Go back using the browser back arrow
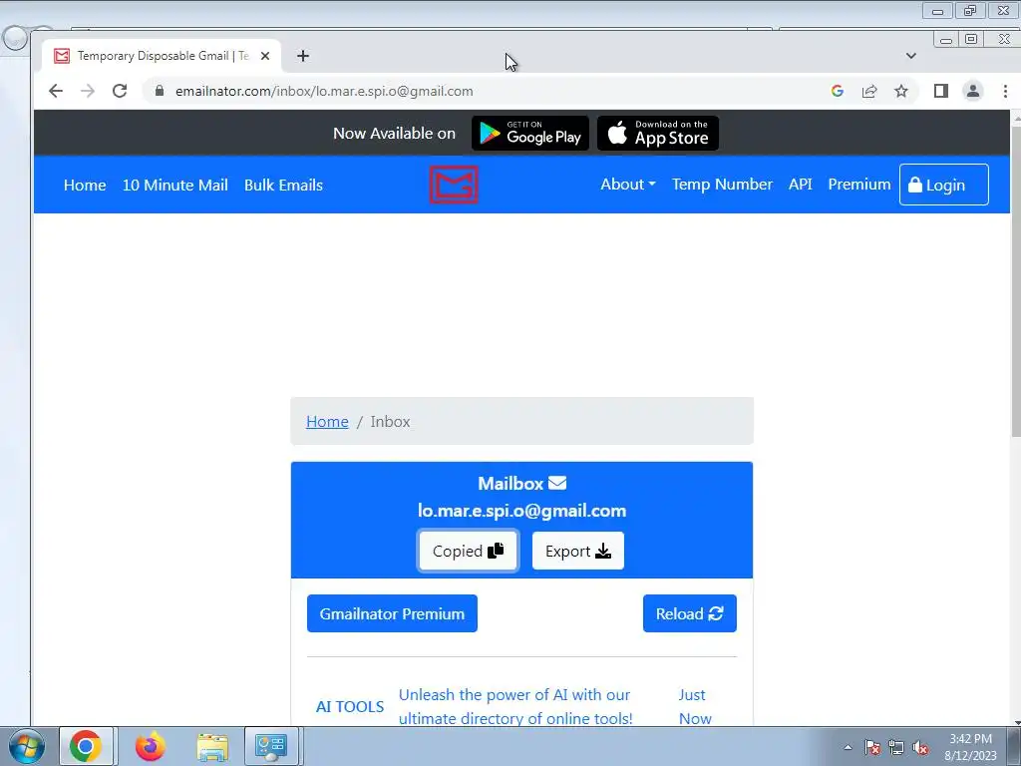The image size is (1021, 766). [x=56, y=91]
